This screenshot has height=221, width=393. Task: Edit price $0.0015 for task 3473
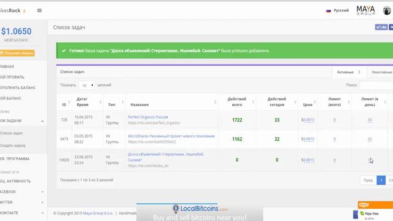click(x=308, y=139)
